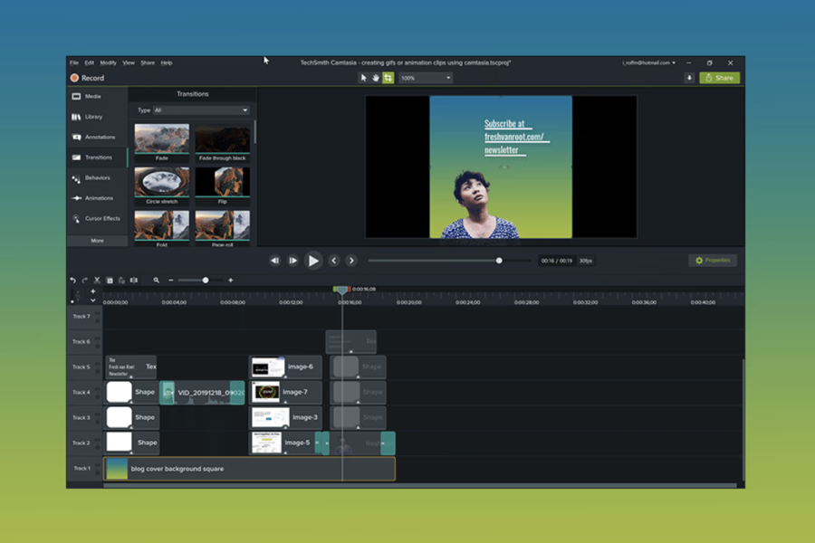Hide Track 4 using its eye icon

click(97, 390)
